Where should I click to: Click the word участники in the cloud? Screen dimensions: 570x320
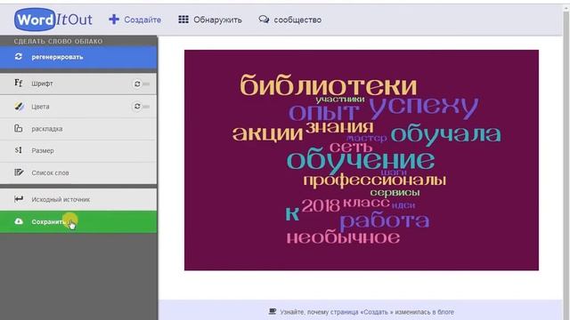(340, 100)
